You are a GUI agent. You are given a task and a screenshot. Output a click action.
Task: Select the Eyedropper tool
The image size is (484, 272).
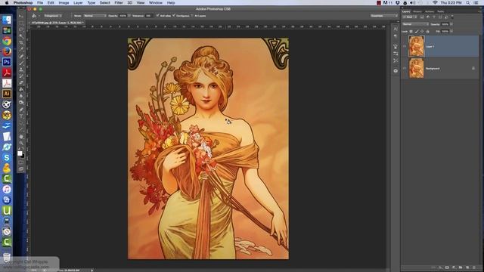pos(21,50)
